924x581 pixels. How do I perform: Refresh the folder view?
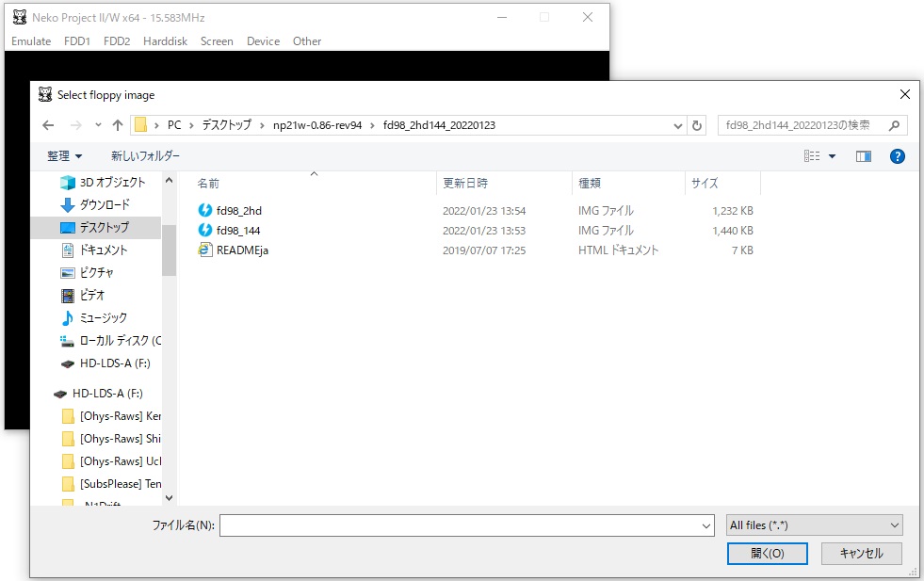point(697,125)
